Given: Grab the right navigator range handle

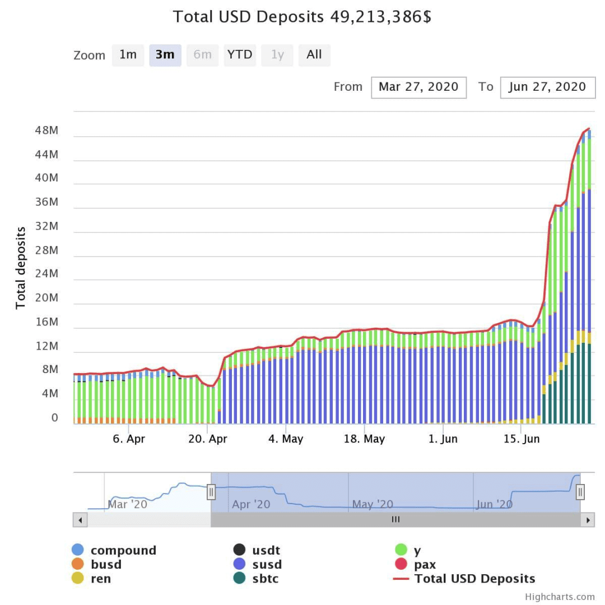Looking at the screenshot, I should (580, 492).
